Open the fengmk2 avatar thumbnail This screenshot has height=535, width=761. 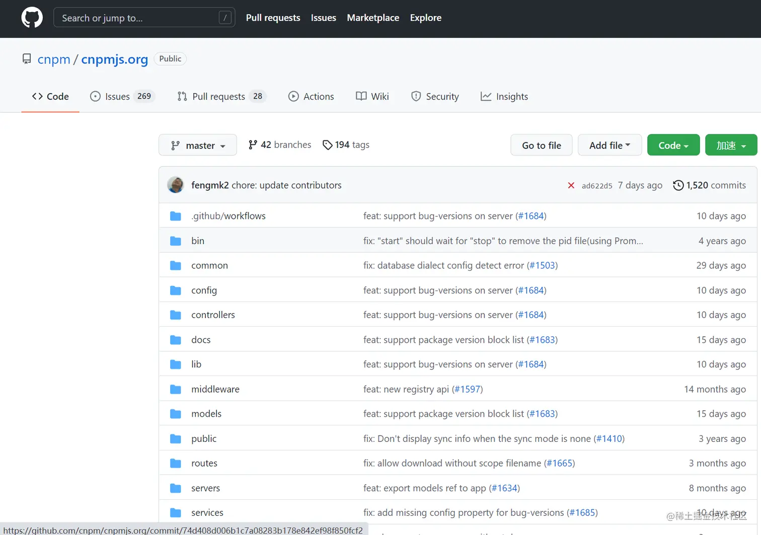(176, 185)
